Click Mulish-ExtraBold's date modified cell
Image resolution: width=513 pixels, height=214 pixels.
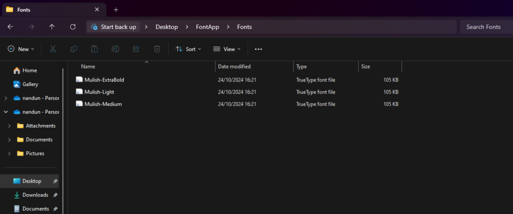237,79
